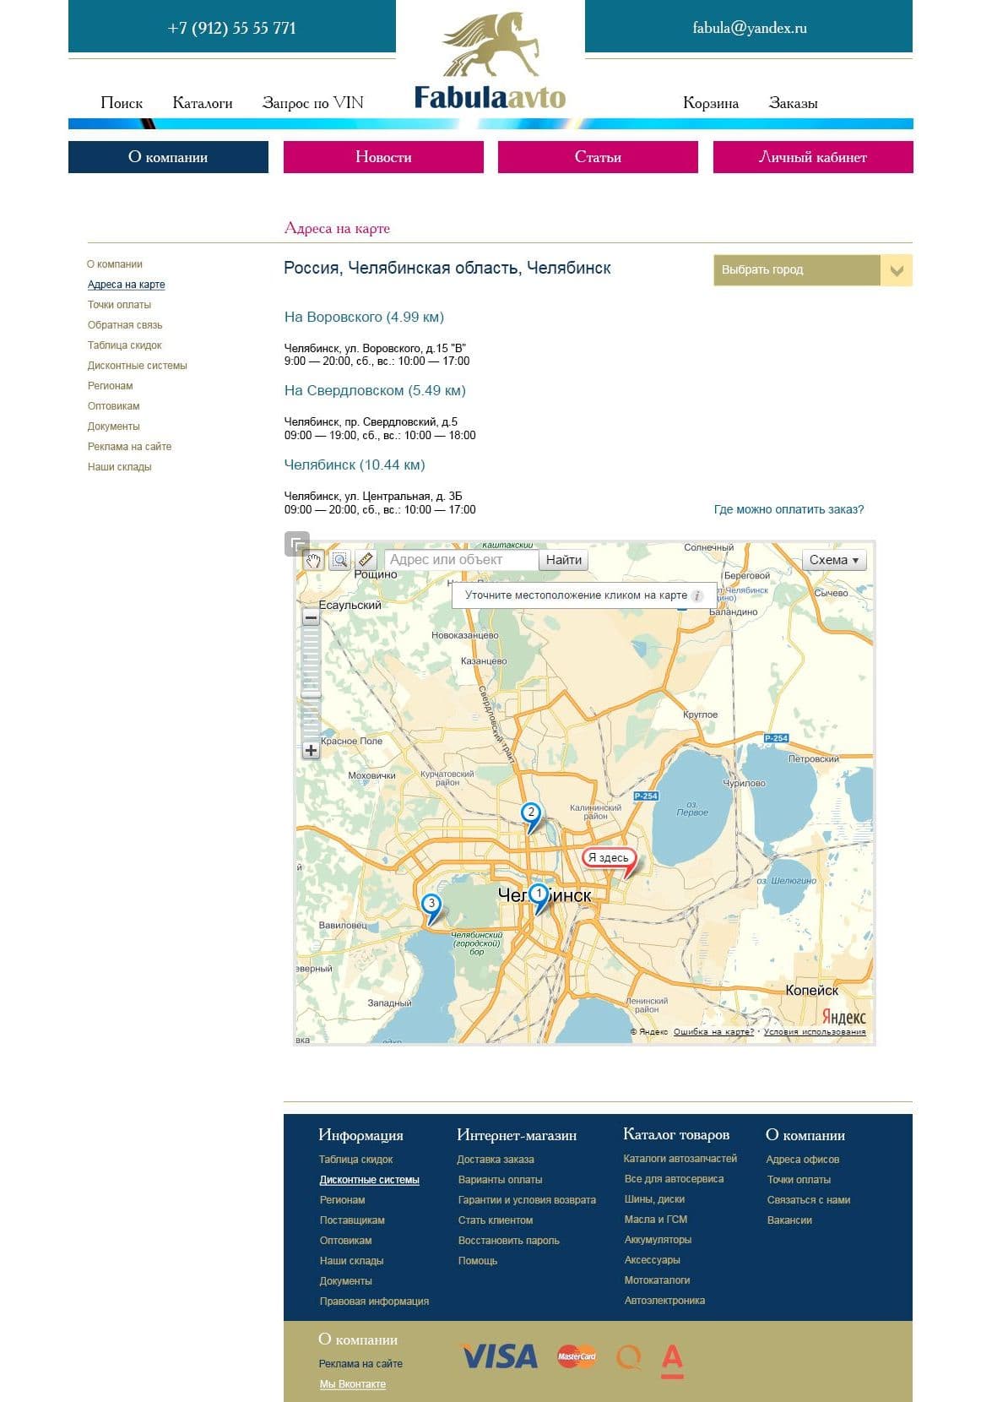
Task: Click the phone number +7 (912) 55 55 771
Action: (232, 28)
